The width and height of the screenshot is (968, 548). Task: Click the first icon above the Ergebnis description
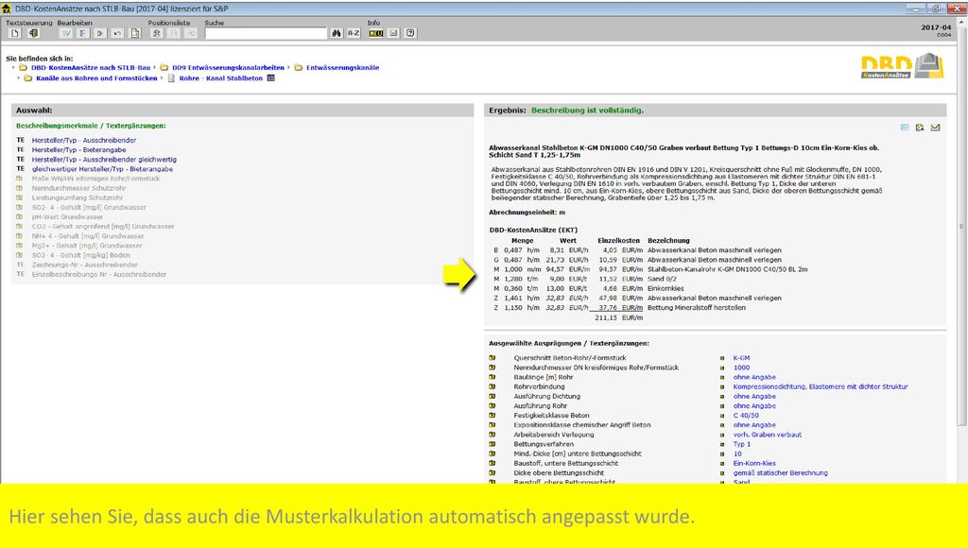pyautogui.click(x=905, y=128)
